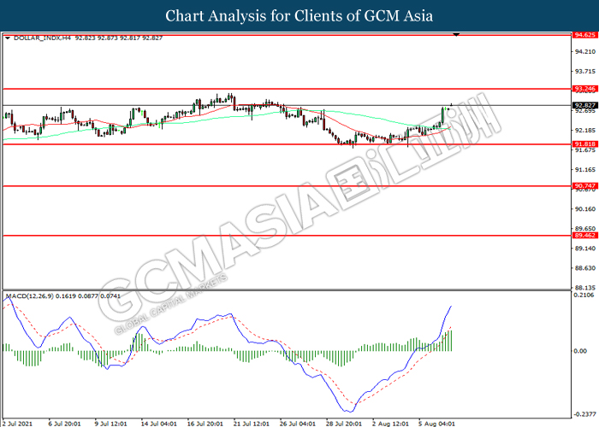
Task: Click the Chart Analysis for Clients title
Action: point(299,15)
